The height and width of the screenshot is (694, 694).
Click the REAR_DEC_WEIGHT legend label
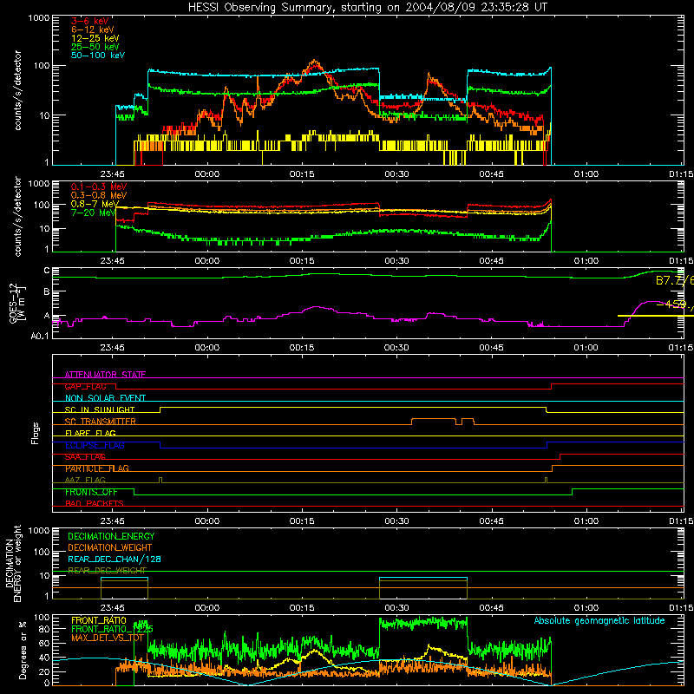tap(107, 570)
